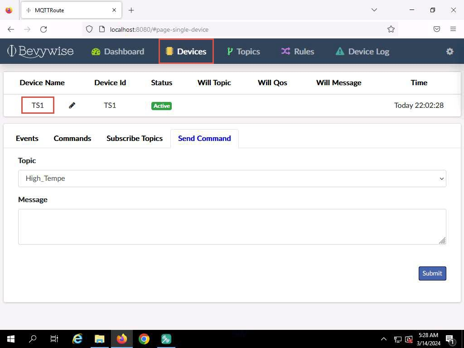Click the shield tracking protection icon
464x348 pixels.
(x=89, y=29)
